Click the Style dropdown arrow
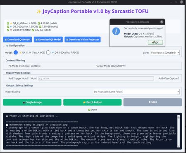Screen dimensions: 186x153 pyautogui.click(x=178, y=53)
